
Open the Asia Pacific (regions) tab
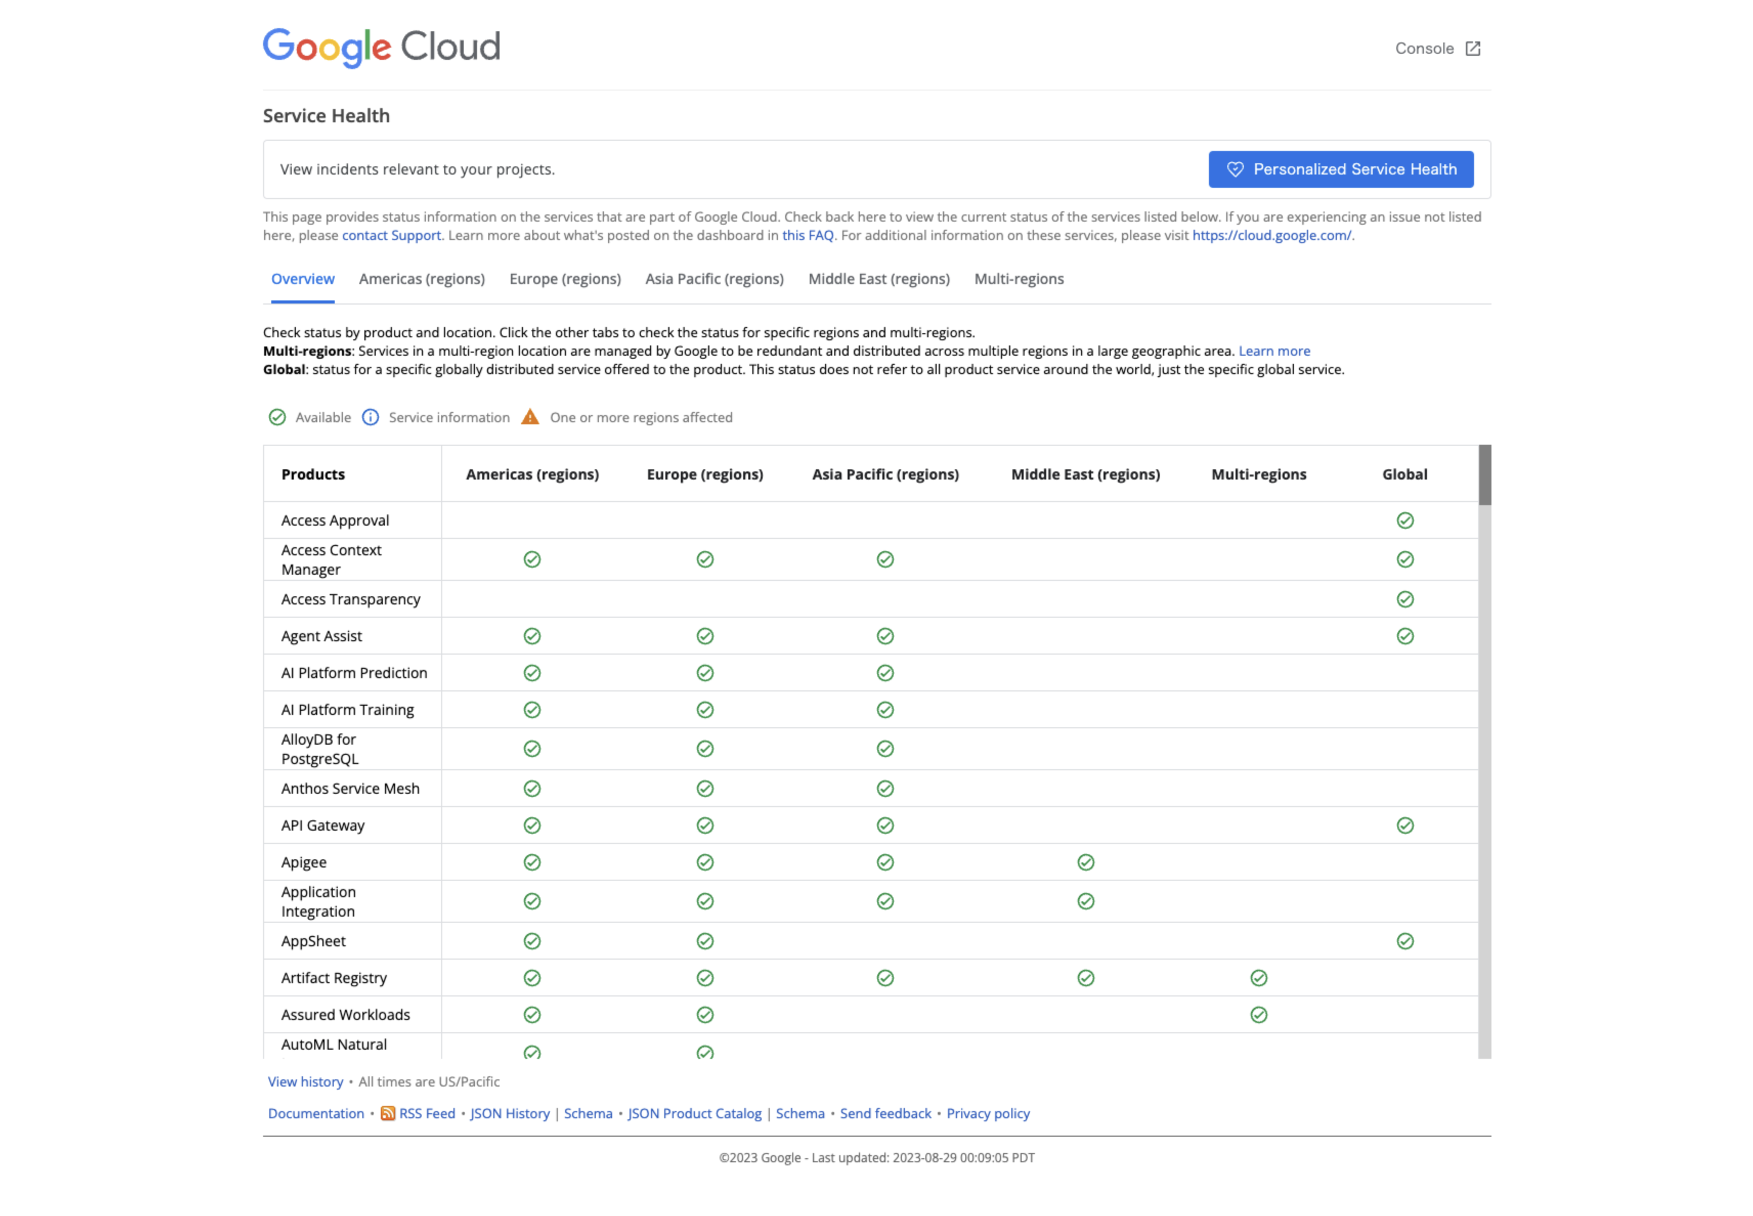[x=714, y=279]
